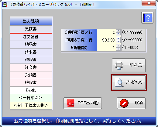
Task: Click the application icon in title bar
Action: tap(5, 5)
